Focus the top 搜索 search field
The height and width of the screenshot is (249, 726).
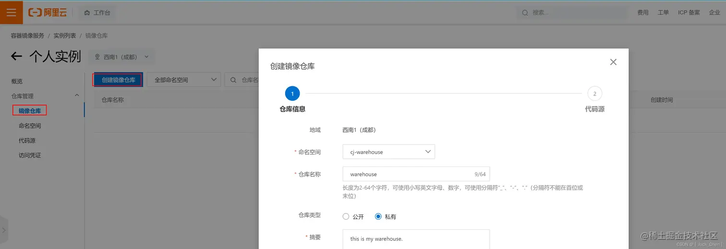[x=571, y=12]
